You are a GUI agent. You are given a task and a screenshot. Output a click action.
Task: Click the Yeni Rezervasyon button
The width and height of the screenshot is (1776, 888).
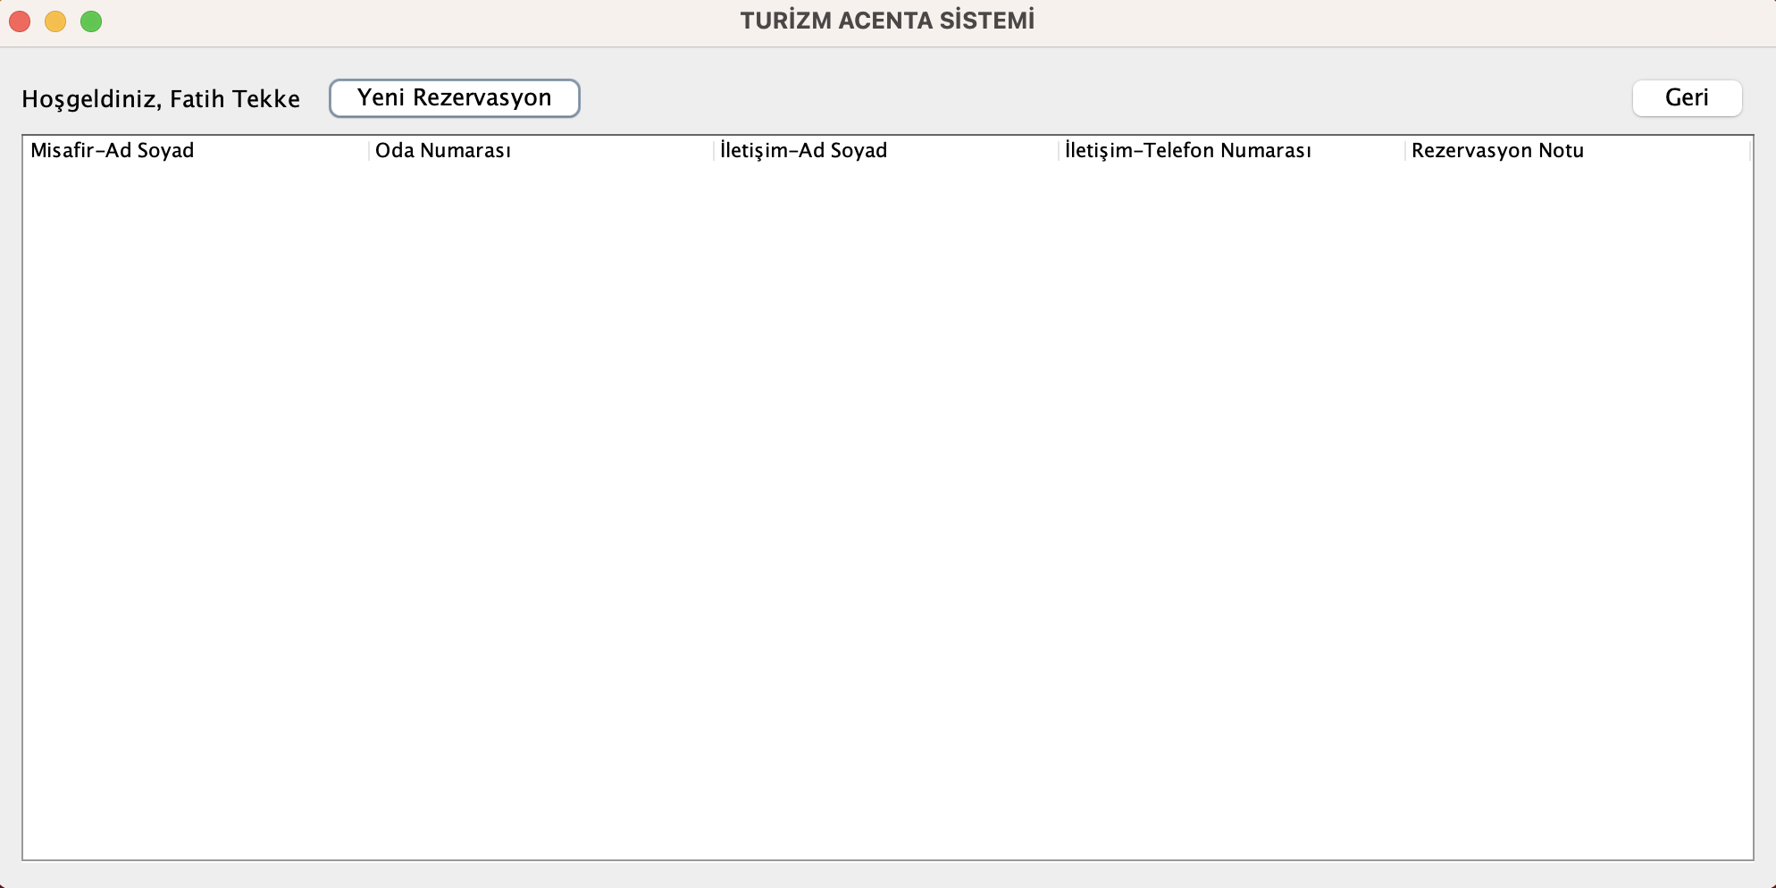pos(453,98)
